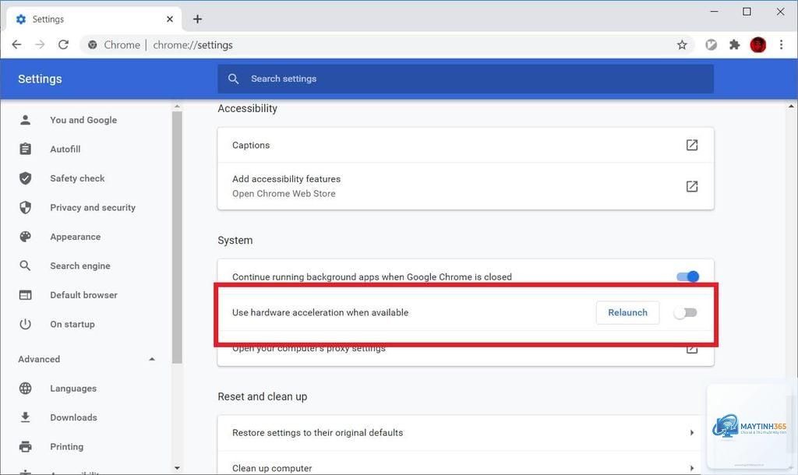Click the address bar URL chrome://settings
798x475 pixels.
pos(192,44)
